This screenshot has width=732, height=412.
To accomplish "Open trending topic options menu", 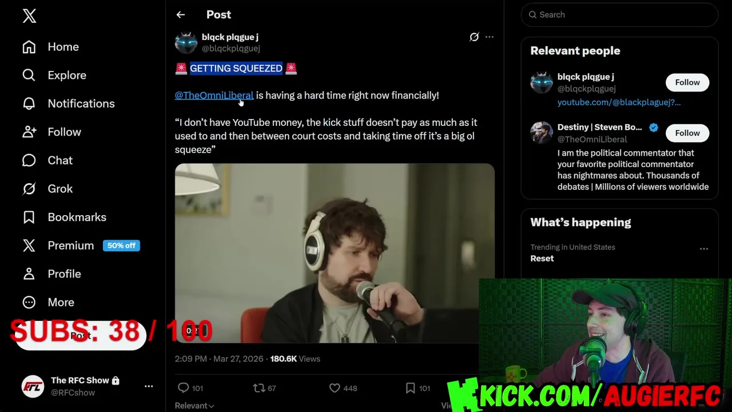I will (x=704, y=249).
